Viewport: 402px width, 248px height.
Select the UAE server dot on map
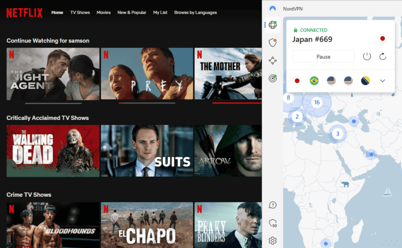point(371,155)
